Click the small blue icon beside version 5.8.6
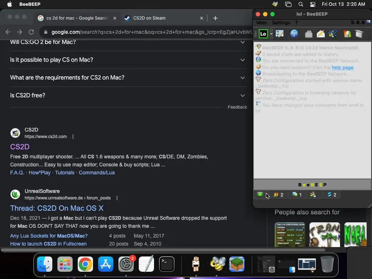The height and width of the screenshot is (279, 372). point(368,21)
